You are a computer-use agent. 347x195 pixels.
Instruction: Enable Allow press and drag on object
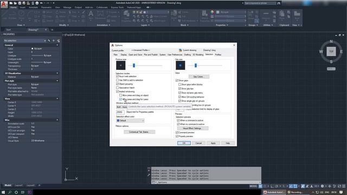click(120, 95)
